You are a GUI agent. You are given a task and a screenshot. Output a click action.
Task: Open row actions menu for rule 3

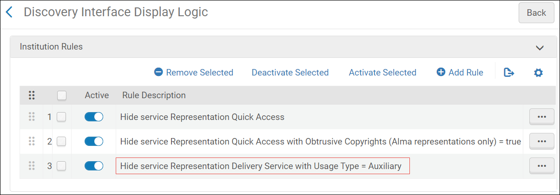point(541,165)
